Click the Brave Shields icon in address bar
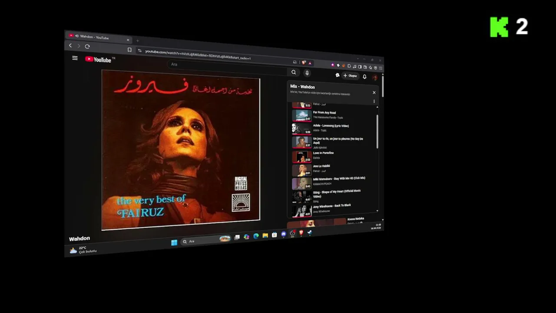This screenshot has width=556, height=313. (304, 63)
